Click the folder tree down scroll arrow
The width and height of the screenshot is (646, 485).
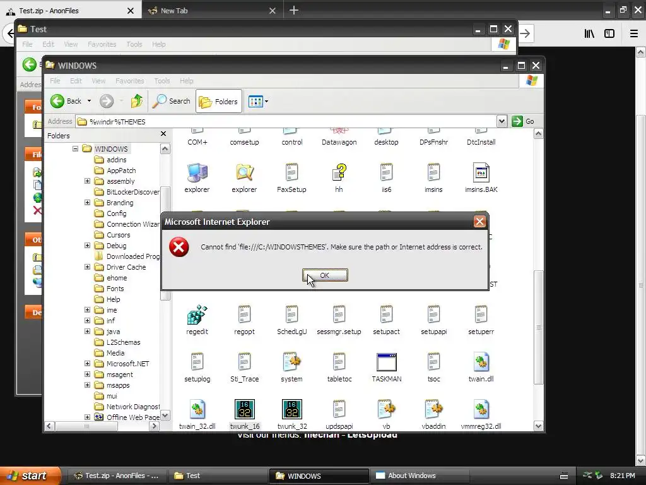pyautogui.click(x=165, y=416)
